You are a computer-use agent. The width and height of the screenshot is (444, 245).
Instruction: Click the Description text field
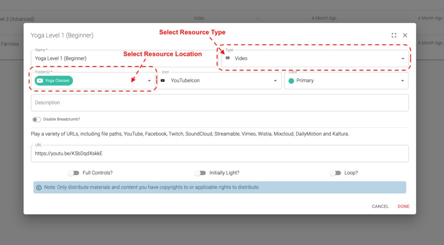(x=219, y=103)
